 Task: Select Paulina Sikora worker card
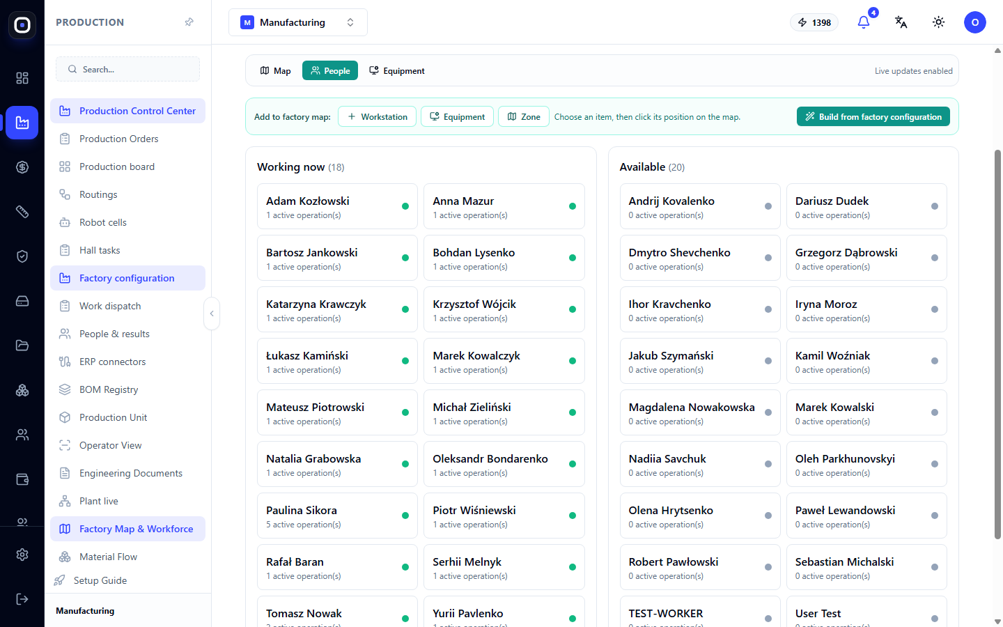[337, 516]
